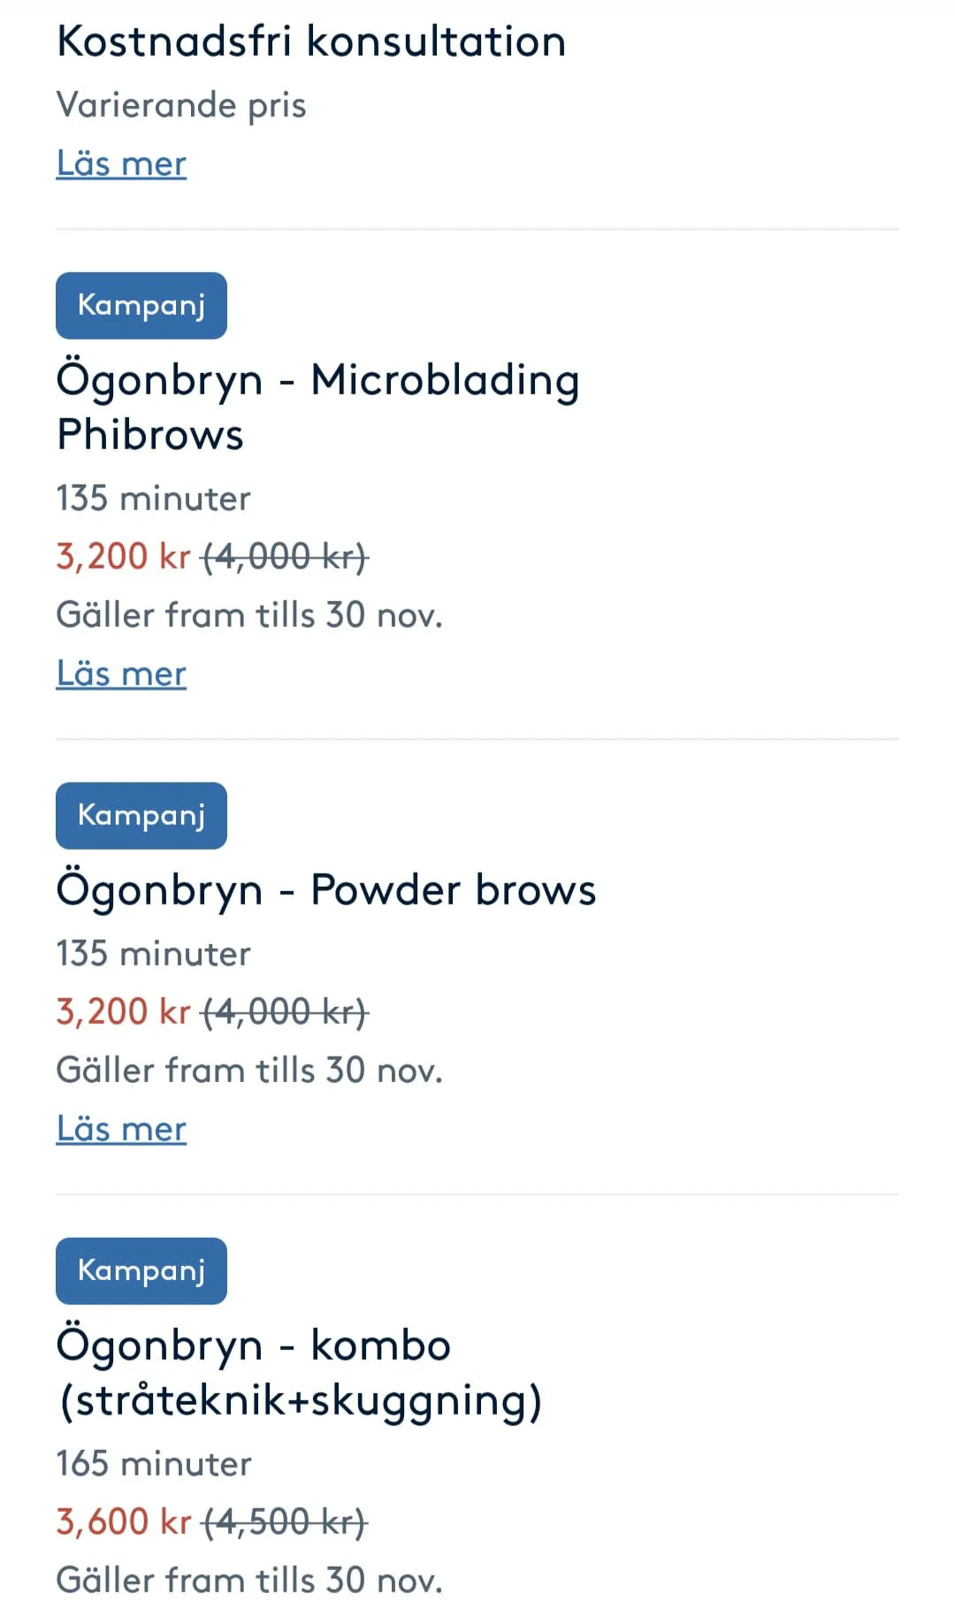Click 135 minuter under Microblading Phibrows
955x1609 pixels.
[153, 499]
